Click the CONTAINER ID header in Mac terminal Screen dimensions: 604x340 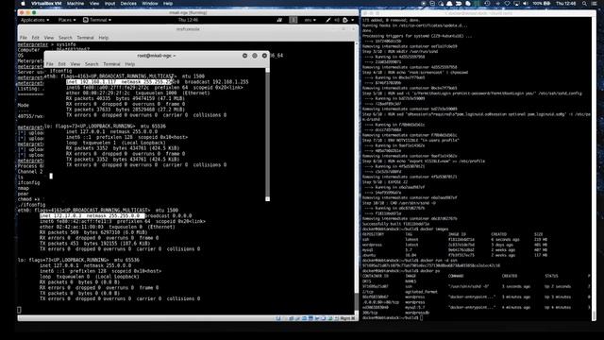[376, 276]
